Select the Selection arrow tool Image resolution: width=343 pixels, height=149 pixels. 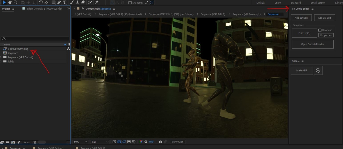pos(4,2)
